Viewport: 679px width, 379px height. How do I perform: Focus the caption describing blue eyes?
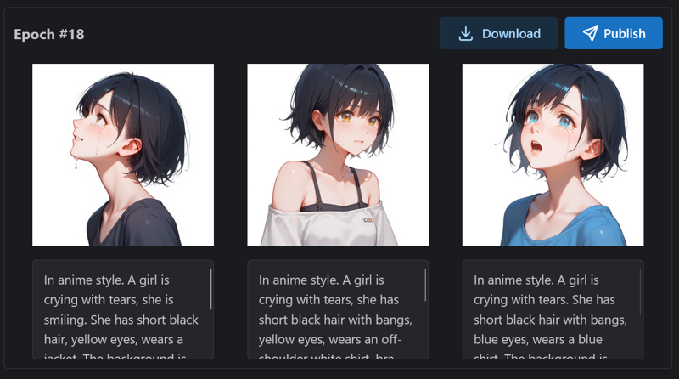click(553, 309)
